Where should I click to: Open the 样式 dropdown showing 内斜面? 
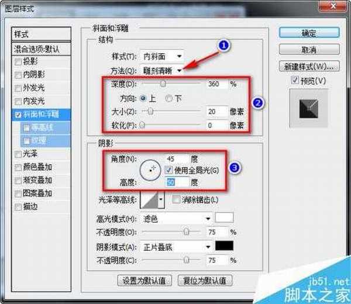click(163, 57)
